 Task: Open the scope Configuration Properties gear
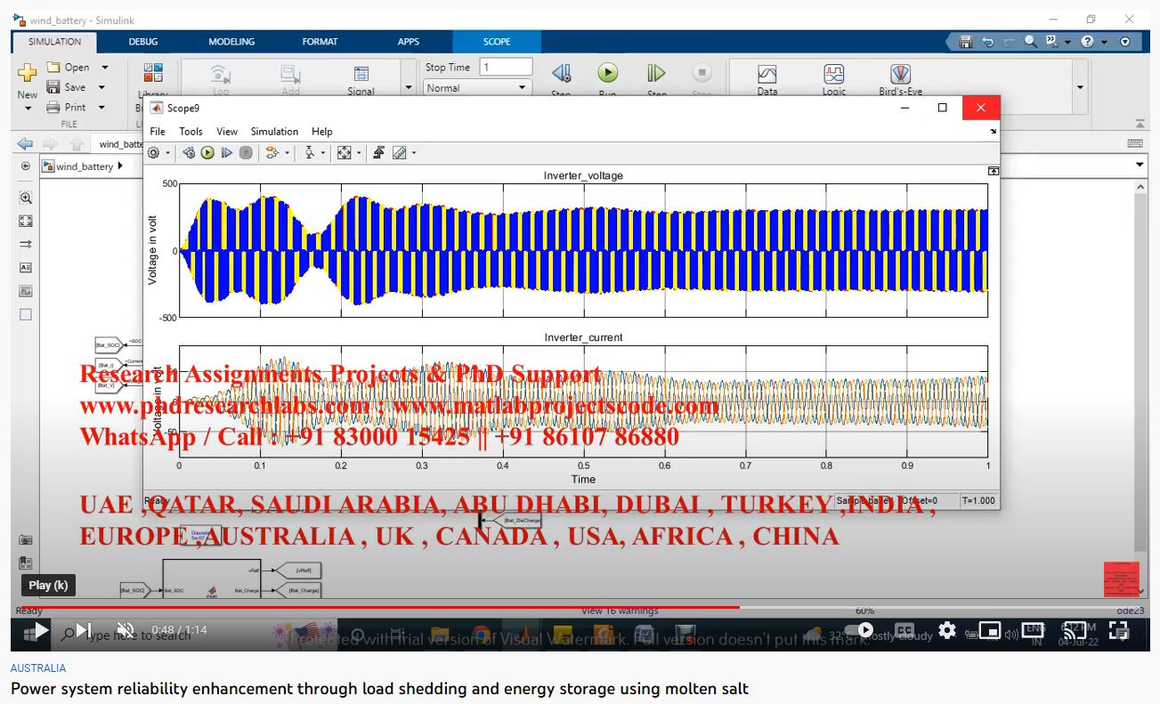point(153,153)
